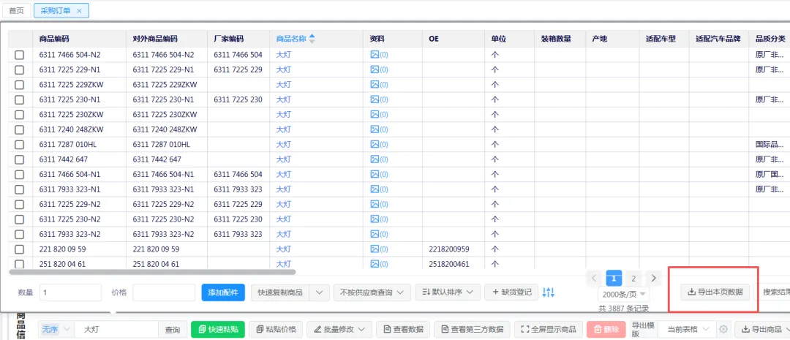The image size is (790, 340).
Task: Click the horizontal scrollbar under table
Action: point(152,273)
